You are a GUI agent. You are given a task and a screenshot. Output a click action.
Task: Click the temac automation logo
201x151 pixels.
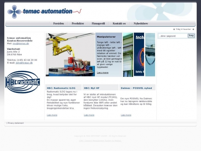45,12
